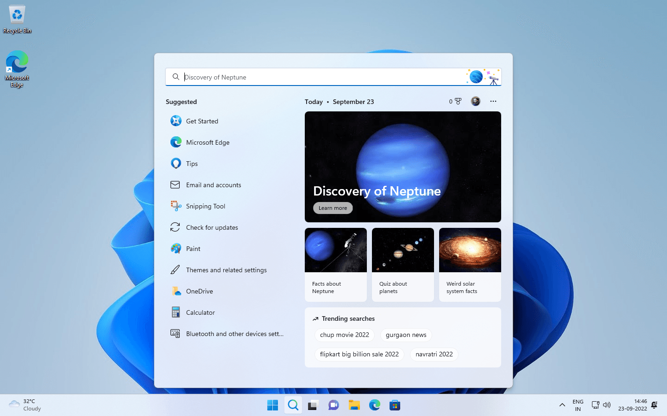
Task: Open File Explorer on the taskbar
Action: tap(354, 405)
